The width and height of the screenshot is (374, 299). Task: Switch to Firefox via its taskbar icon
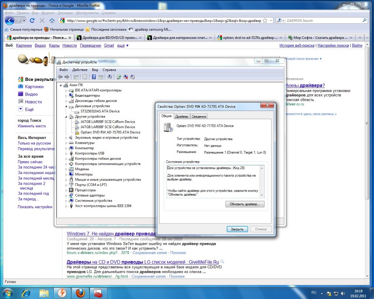pos(80,293)
